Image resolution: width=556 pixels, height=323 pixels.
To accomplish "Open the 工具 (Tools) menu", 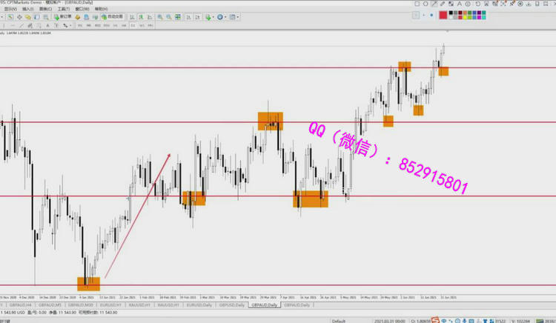I will click(64, 8).
